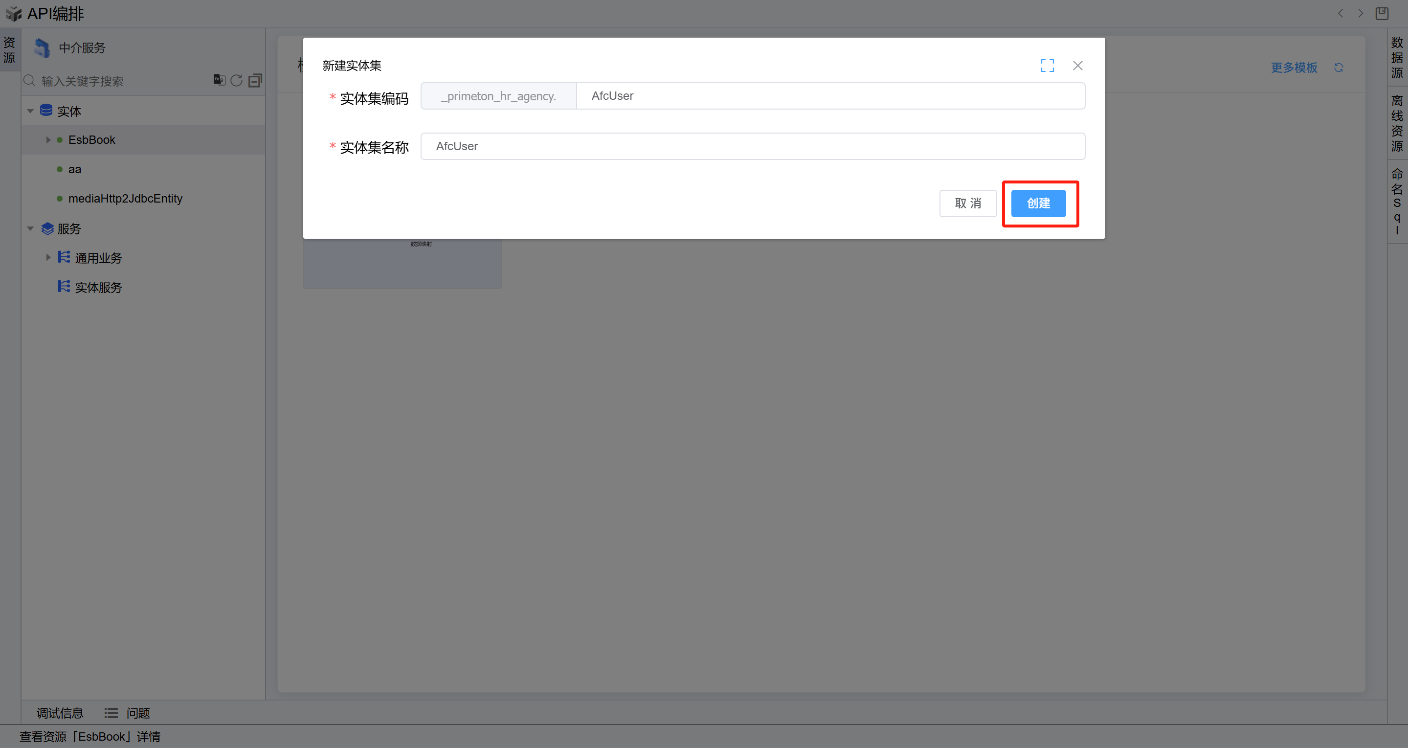
Task: Click the 更多模板 link
Action: tap(1294, 67)
